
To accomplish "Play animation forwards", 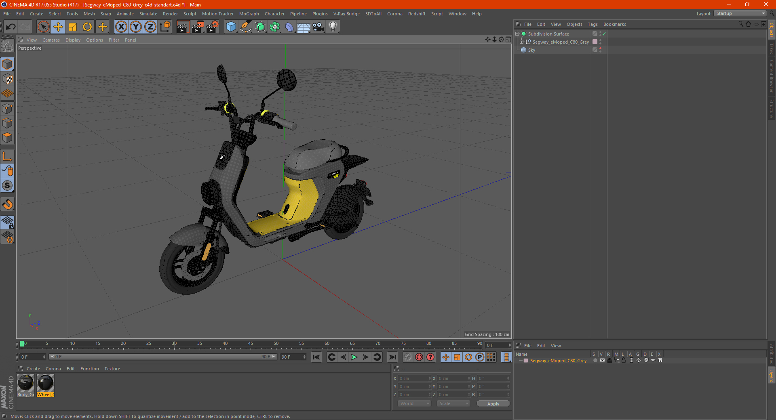I will (354, 357).
